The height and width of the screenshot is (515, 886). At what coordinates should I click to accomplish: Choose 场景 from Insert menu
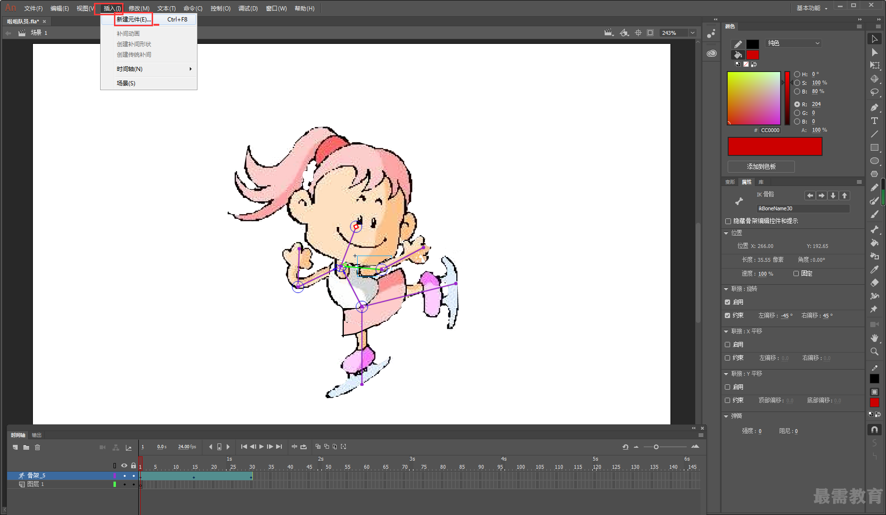coord(149,83)
